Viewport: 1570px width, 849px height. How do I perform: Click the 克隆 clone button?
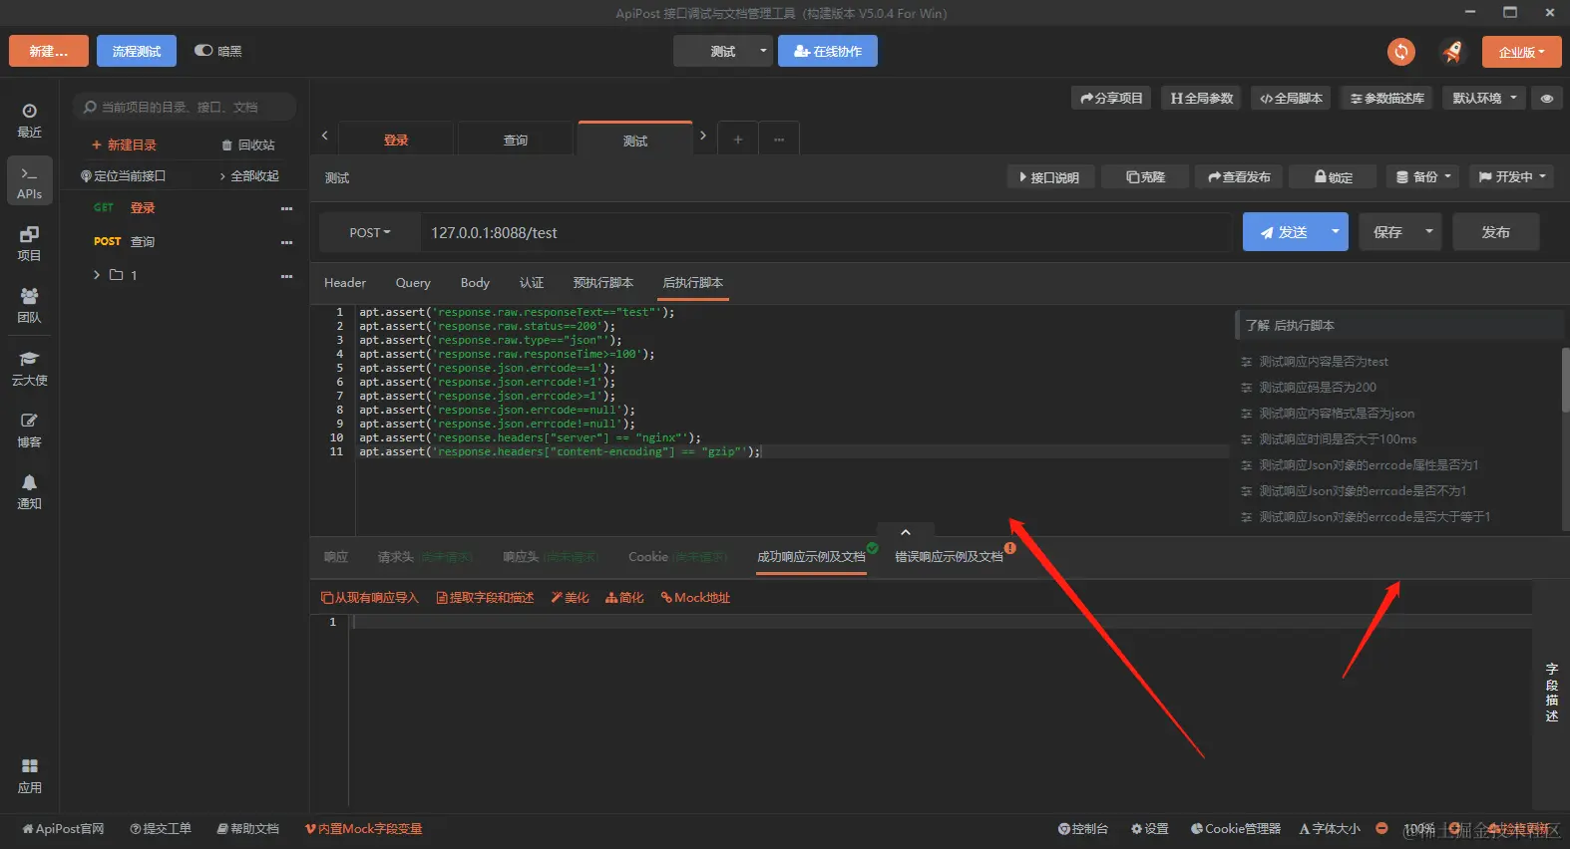[x=1146, y=177]
